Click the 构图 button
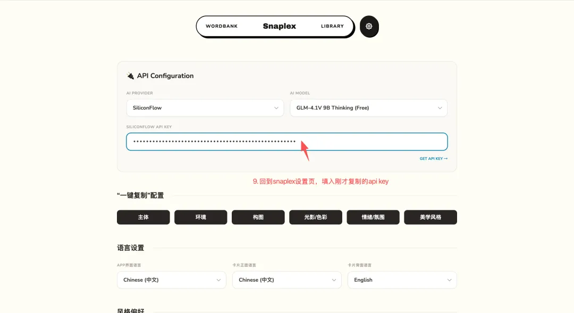Image resolution: width=574 pixels, height=313 pixels. (x=258, y=217)
